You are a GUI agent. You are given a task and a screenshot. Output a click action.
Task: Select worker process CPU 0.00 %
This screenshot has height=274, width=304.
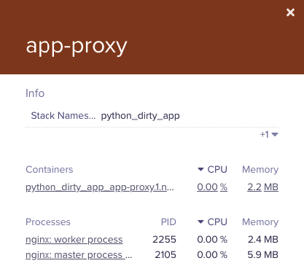[x=212, y=240]
